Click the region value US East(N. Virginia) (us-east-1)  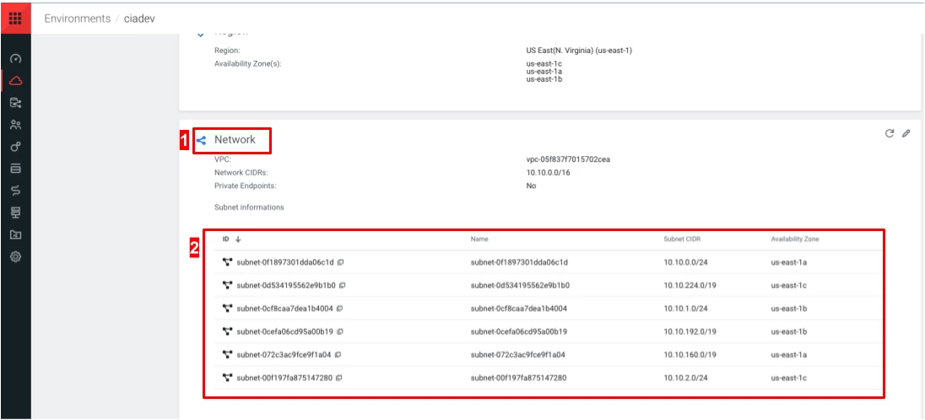click(x=579, y=51)
